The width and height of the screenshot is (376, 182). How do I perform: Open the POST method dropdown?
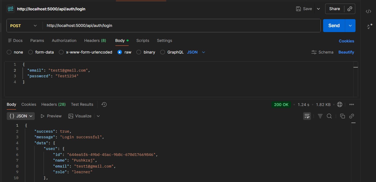[x=24, y=26]
